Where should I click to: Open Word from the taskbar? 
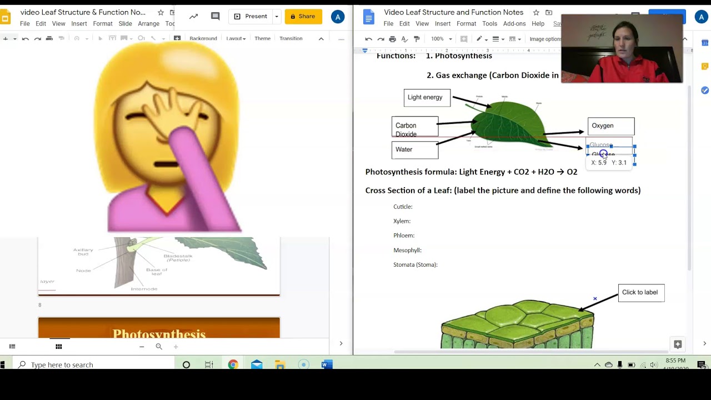tap(327, 365)
